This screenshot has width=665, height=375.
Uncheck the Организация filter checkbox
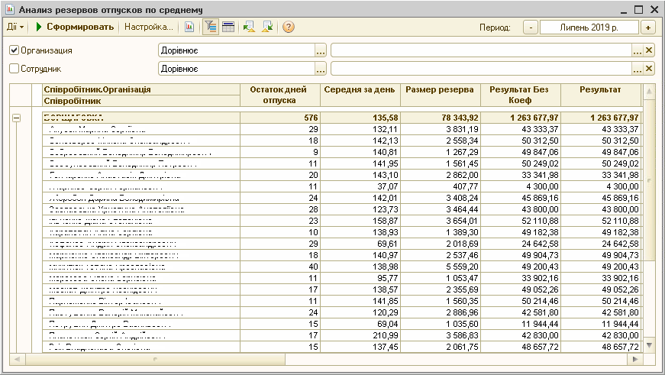[x=14, y=50]
